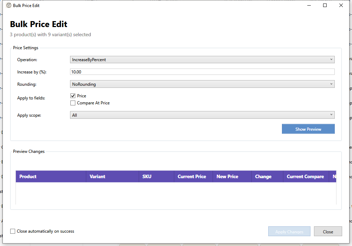This screenshot has height=246, width=352.
Task: Click the Current Compare column header
Action: coord(306,177)
